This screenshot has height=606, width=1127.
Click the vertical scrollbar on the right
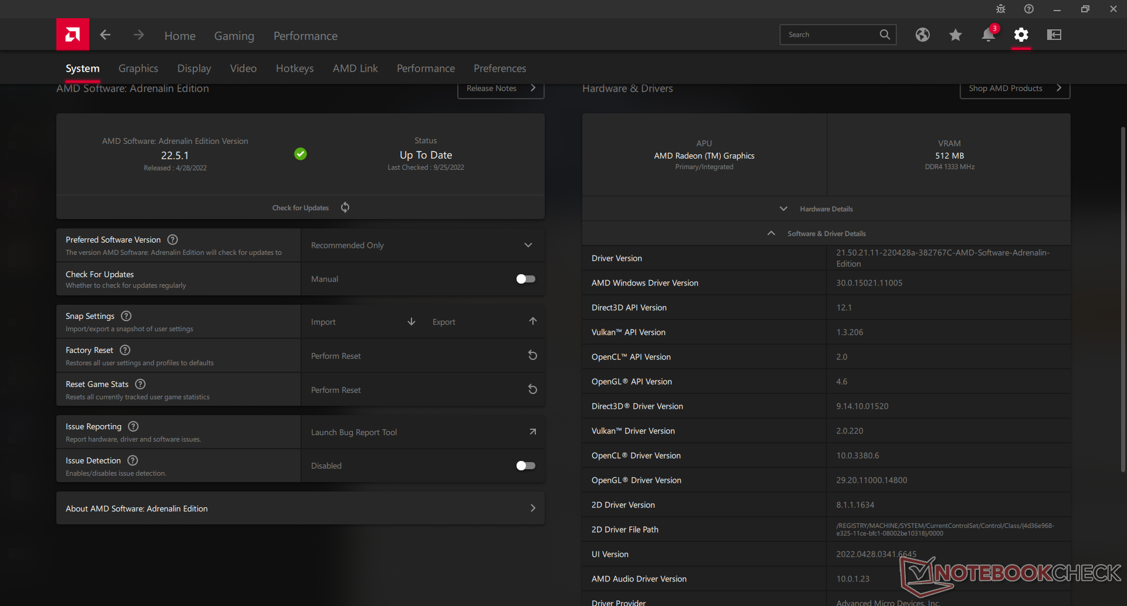[1123, 299]
